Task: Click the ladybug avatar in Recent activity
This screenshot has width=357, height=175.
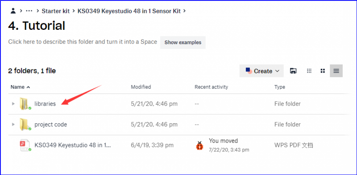Action: click(199, 145)
